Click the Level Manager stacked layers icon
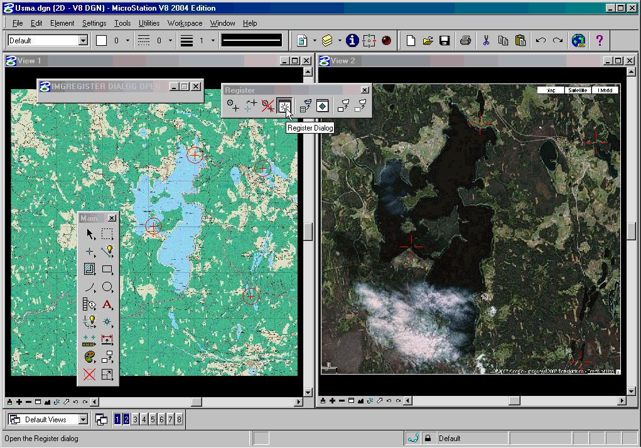 coord(327,40)
